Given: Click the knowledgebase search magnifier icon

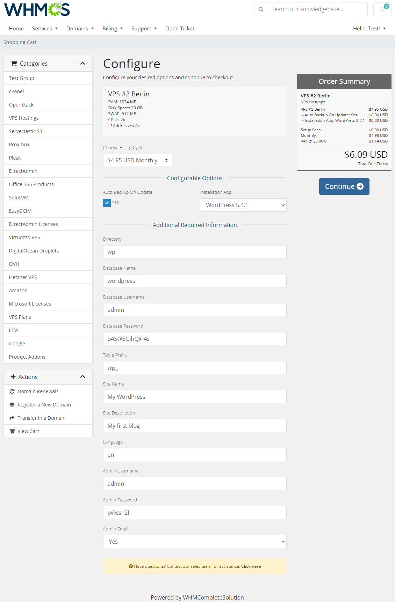Looking at the screenshot, I should pyautogui.click(x=261, y=9).
